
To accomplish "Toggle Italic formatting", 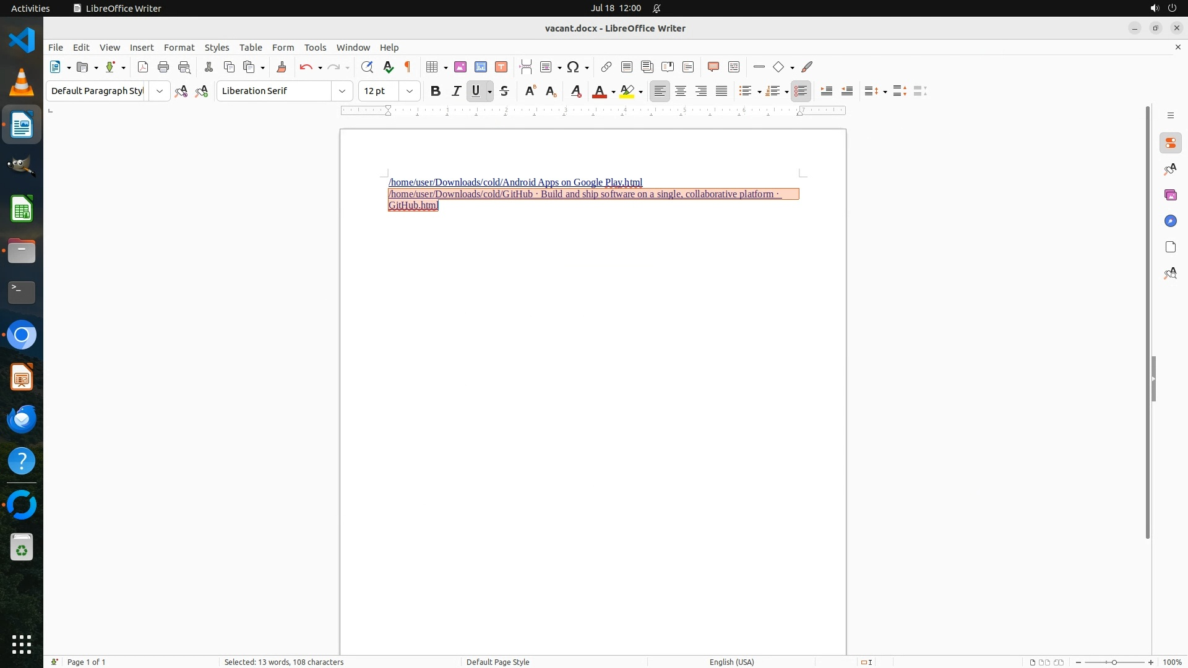I will coord(456,91).
